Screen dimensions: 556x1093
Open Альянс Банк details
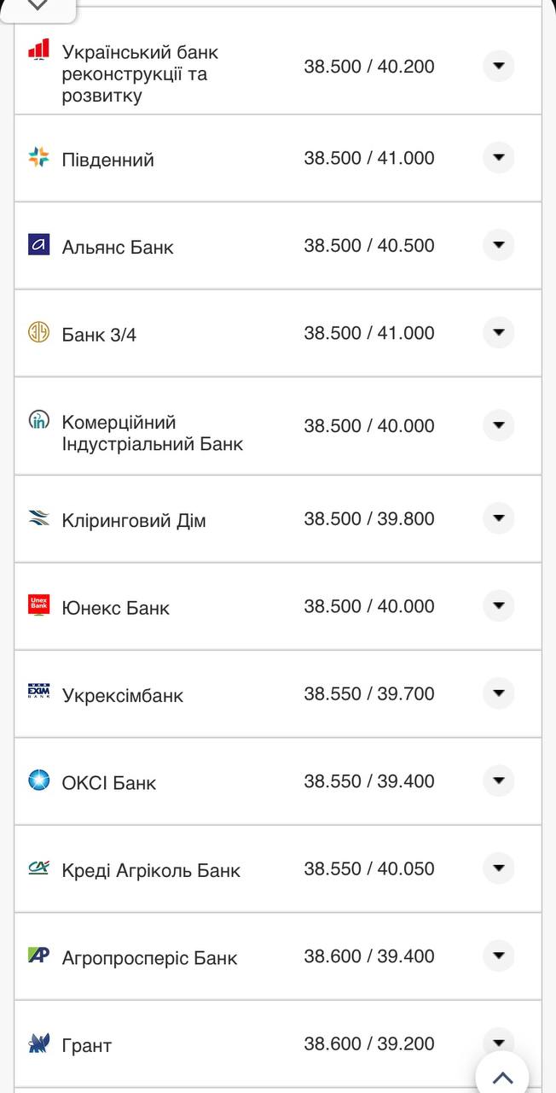tap(498, 245)
